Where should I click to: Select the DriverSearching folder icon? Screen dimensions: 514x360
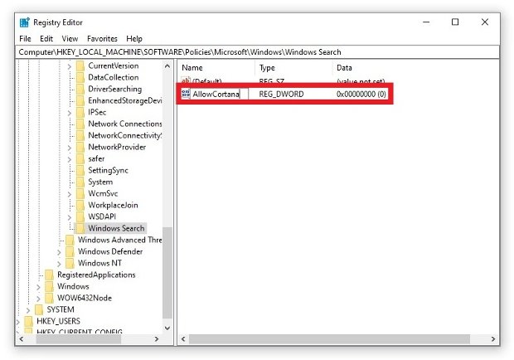tap(80, 90)
